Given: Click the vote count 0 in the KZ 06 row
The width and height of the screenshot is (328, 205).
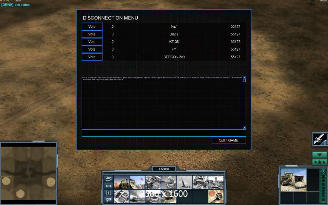Looking at the screenshot, I should [112, 42].
